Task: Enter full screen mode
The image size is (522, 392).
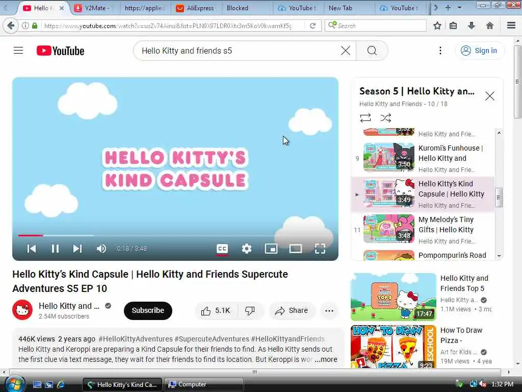Action: [x=320, y=249]
